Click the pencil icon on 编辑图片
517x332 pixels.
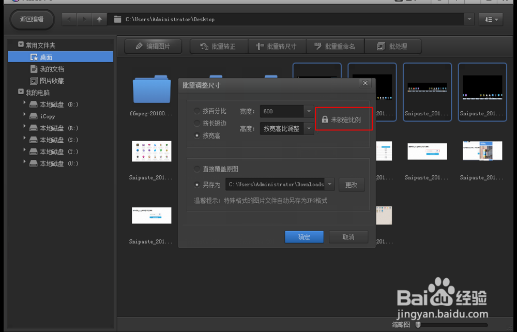tap(139, 47)
